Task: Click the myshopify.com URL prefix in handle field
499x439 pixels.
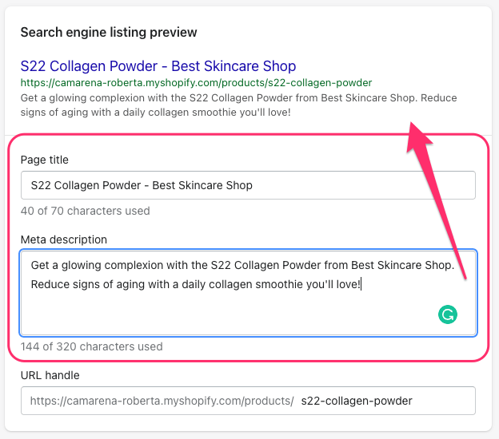Action: coord(162,401)
